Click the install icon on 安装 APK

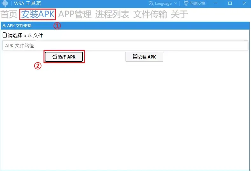click(x=135, y=57)
